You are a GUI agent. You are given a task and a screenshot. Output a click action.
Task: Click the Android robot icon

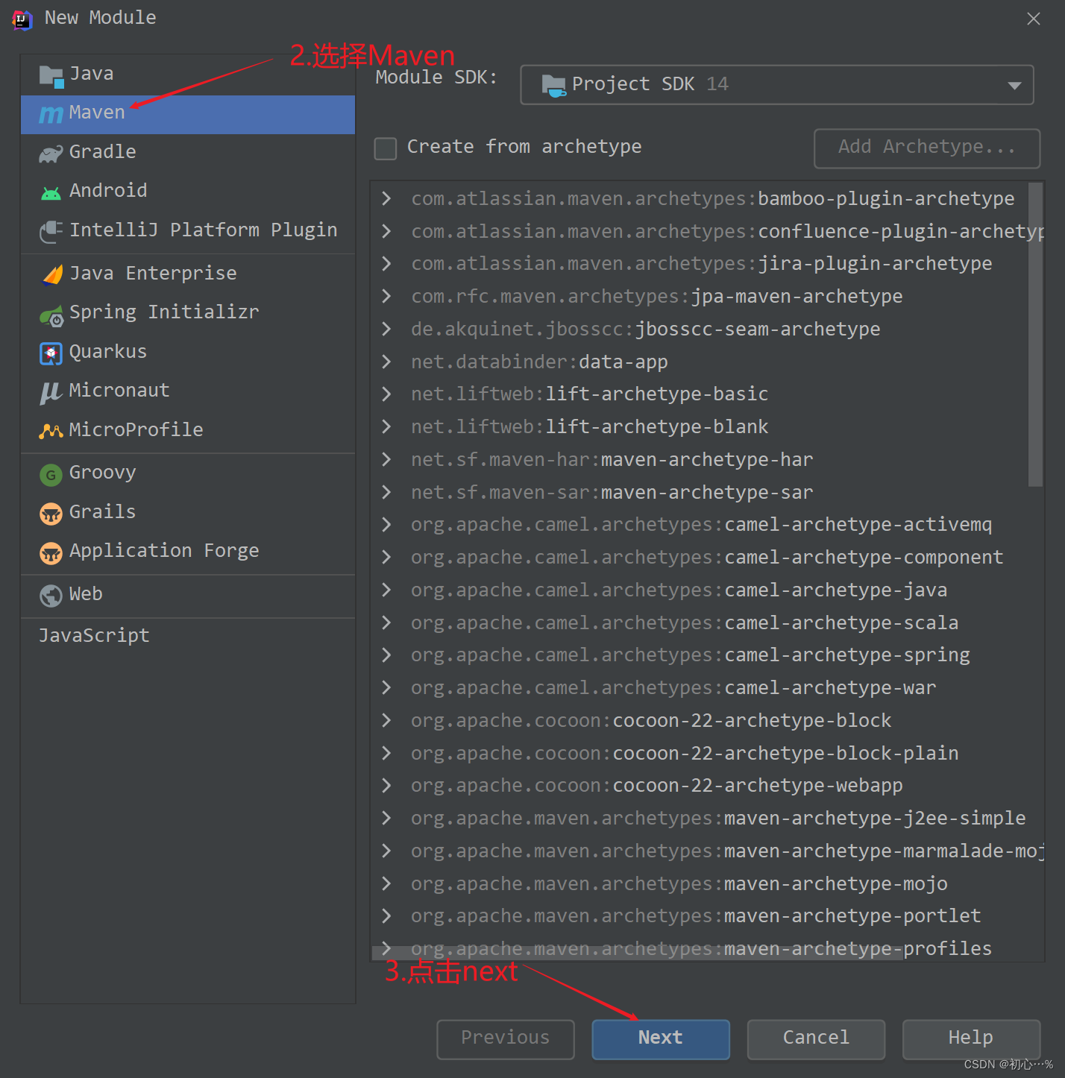[x=51, y=193]
